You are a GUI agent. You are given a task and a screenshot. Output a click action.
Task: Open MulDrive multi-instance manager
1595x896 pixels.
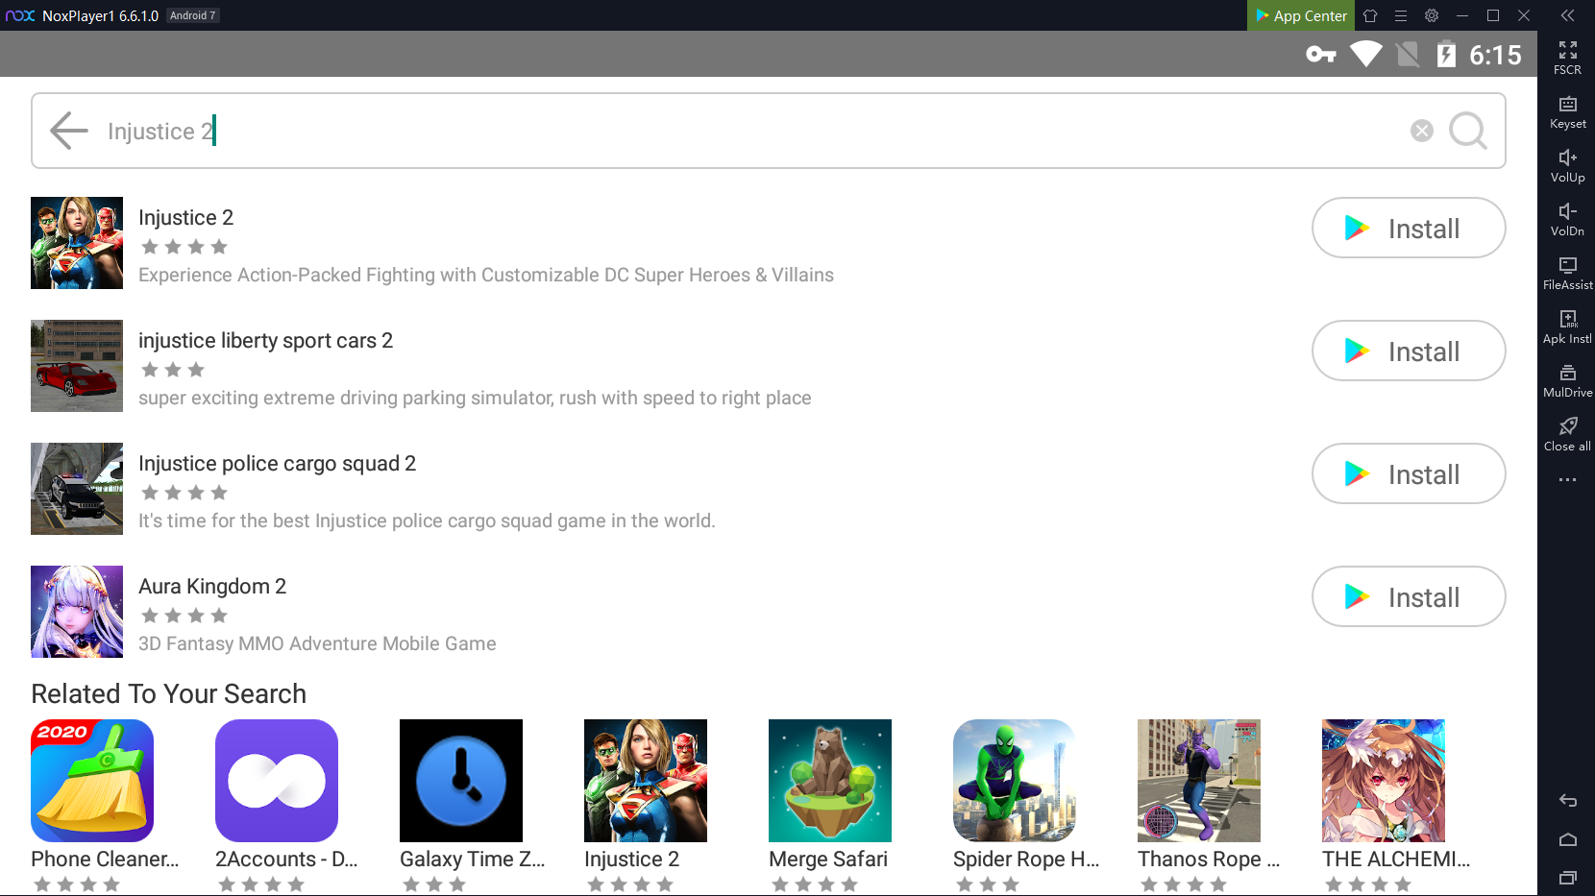1567,380
